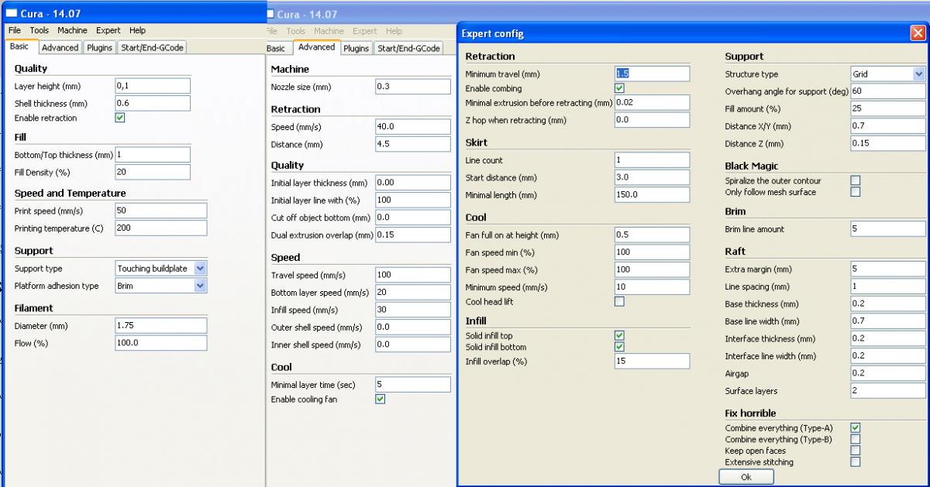Viewport: 930px width, 487px height.
Task: Click the Nozzle size input field
Action: point(412,87)
